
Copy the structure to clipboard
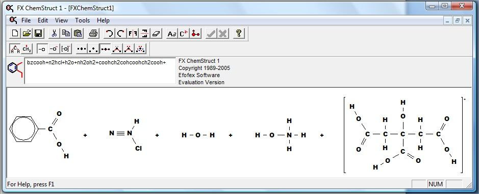click(x=66, y=33)
